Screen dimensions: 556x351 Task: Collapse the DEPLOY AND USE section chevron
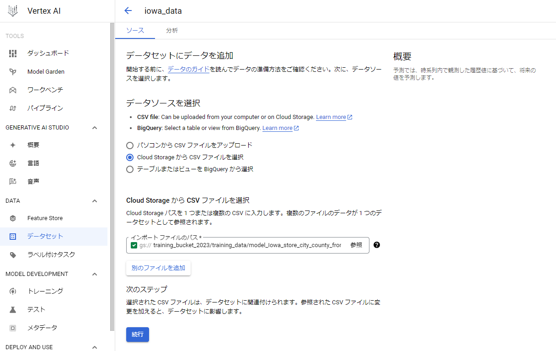(95, 347)
